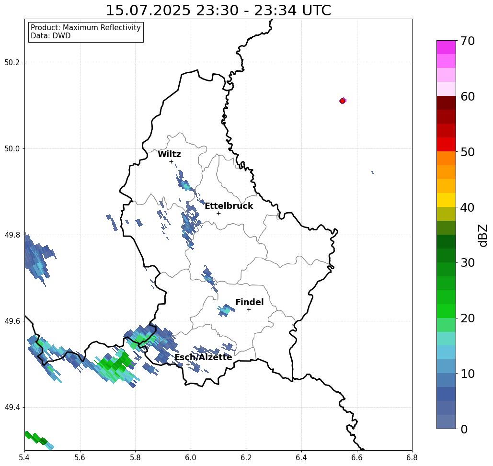The image size is (493, 466).
Task: Click the plus marker at Ettelbruck
Action: click(219, 213)
